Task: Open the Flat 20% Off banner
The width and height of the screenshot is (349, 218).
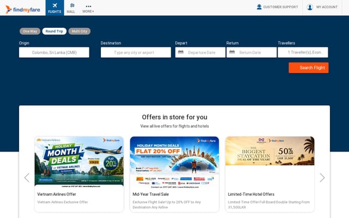Action: [174, 162]
